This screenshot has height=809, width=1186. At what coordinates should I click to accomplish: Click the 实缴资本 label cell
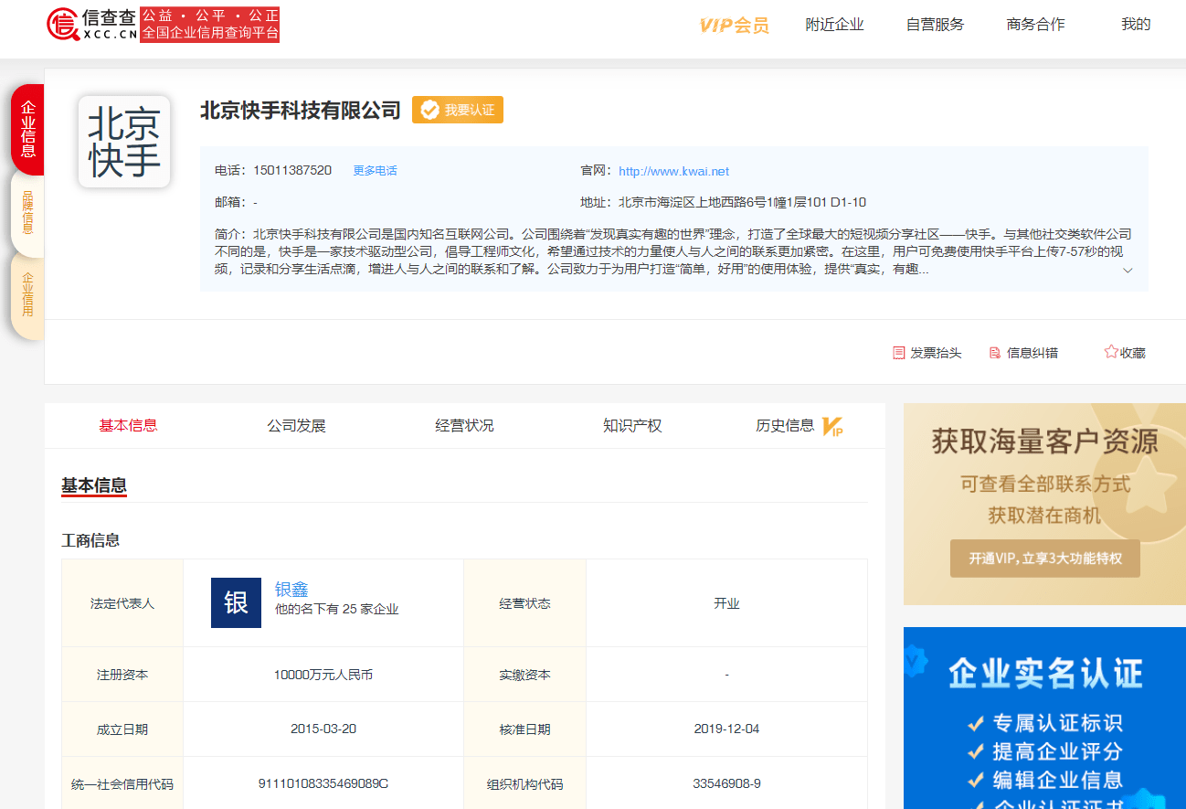[525, 675]
